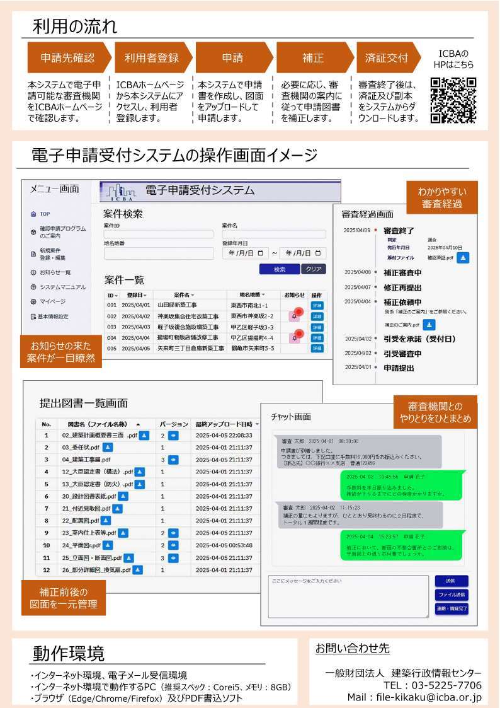Open お知らせ一覧 in the menu

click(50, 272)
